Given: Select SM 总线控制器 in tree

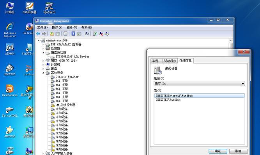Looking at the screenshot, I should point(65,105).
